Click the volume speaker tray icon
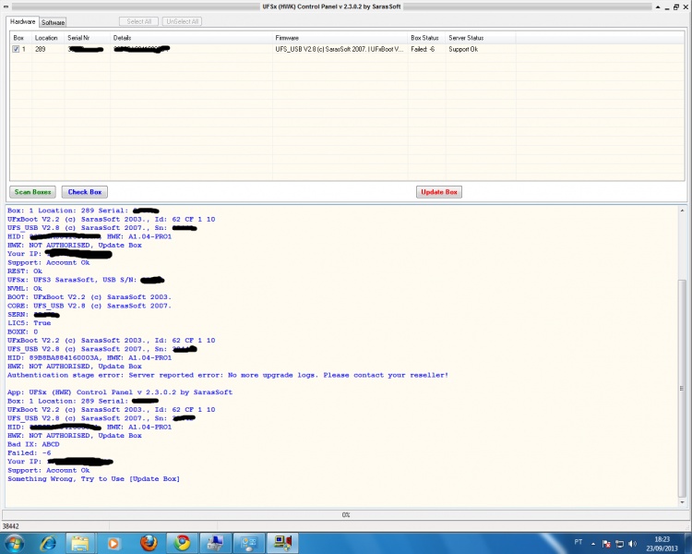This screenshot has width=692, height=554. point(632,544)
